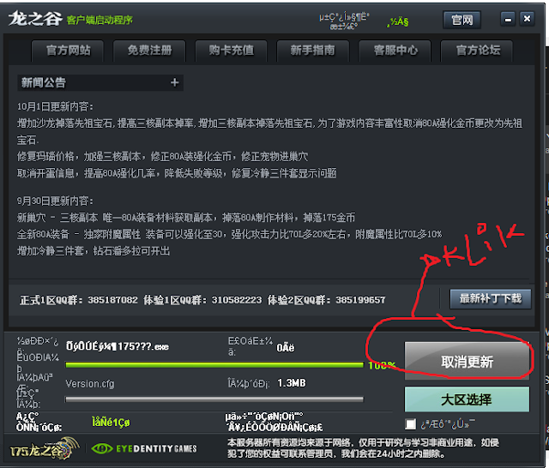Click the 取消更新 button
Image resolution: width=549 pixels, height=468 pixels.
click(x=467, y=362)
